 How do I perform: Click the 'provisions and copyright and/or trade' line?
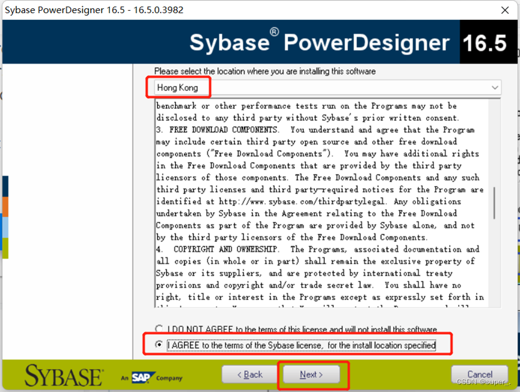[x=308, y=285]
